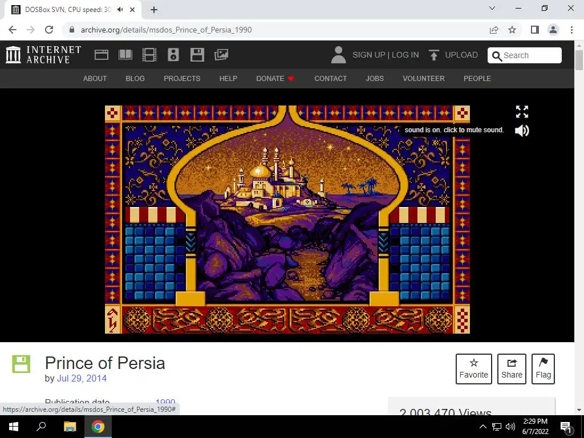584x438 pixels.
Task: Open the Texts book collection icon
Action: pos(125,55)
